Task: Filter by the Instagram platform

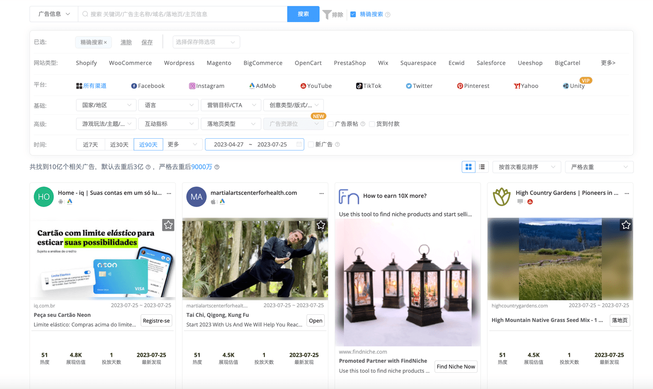Action: 207,86
